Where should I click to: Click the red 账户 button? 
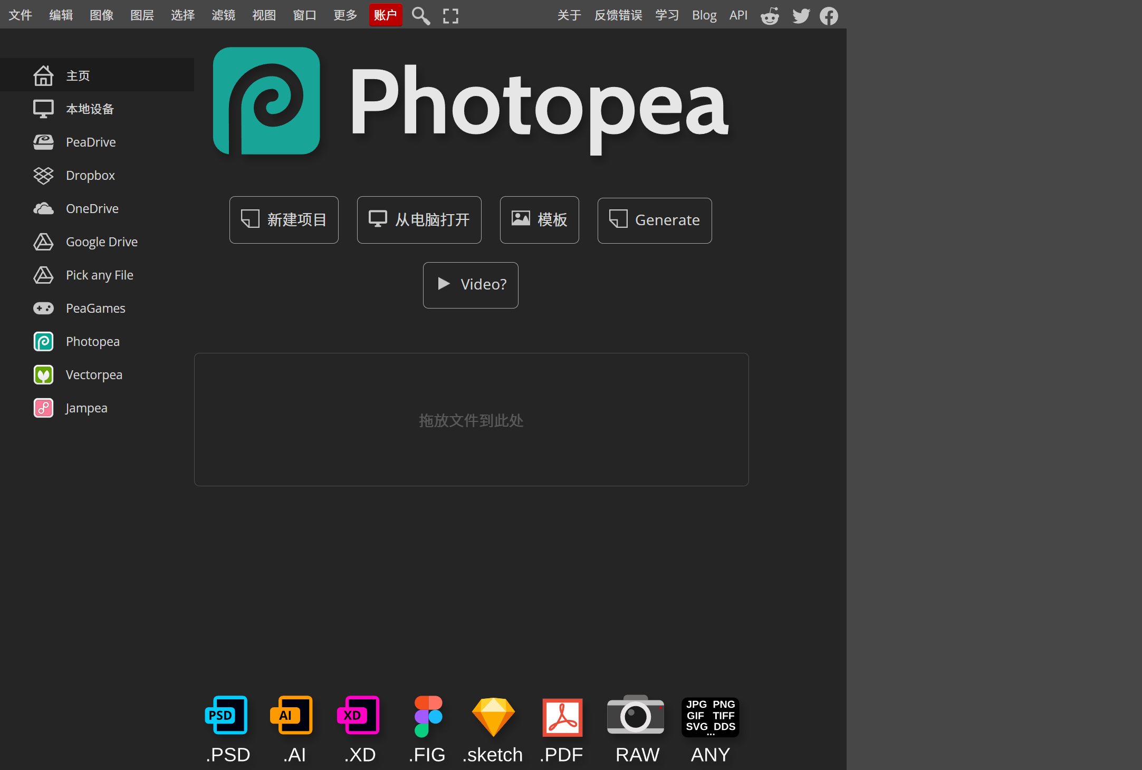click(386, 15)
